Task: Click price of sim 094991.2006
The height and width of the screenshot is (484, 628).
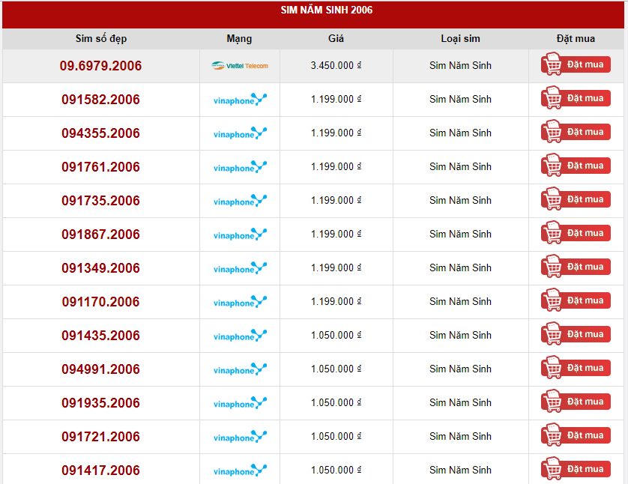Action: 336,369
